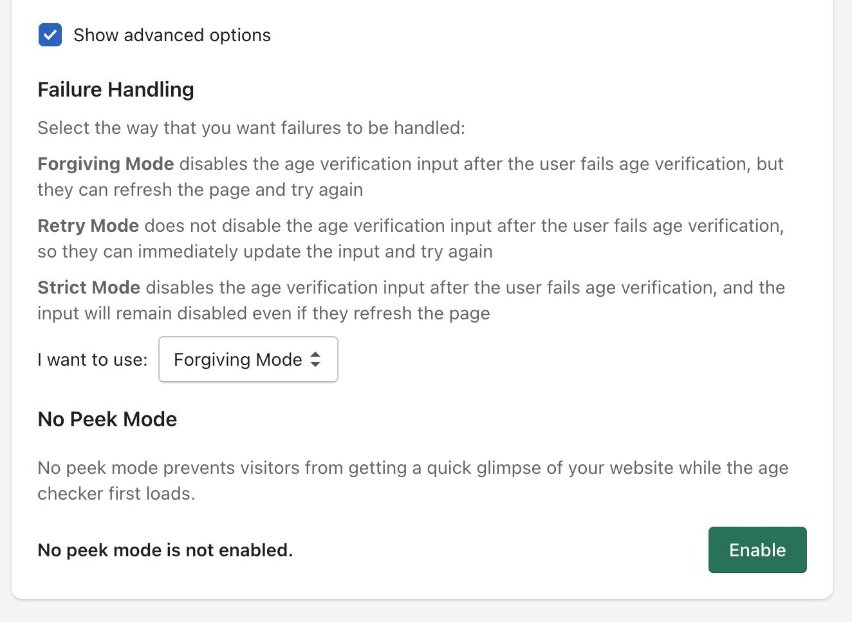852x622 pixels.
Task: Click the no peek mode description text
Action: (x=412, y=480)
